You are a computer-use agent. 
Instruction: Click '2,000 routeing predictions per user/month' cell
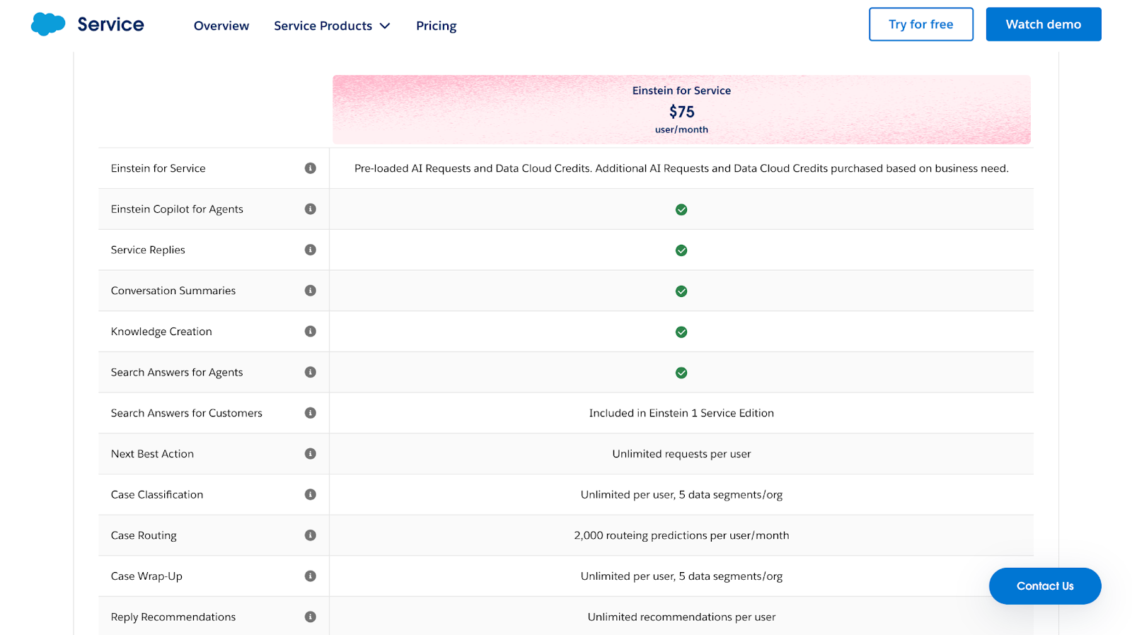(x=681, y=535)
